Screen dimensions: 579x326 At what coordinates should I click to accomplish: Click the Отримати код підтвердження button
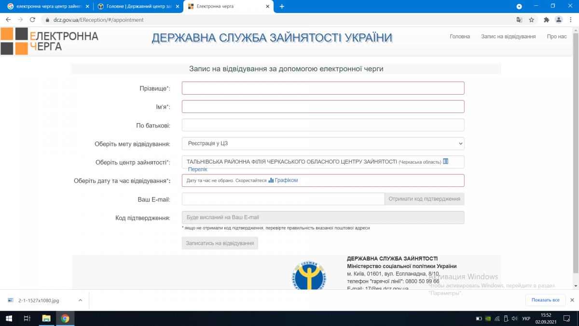(x=424, y=199)
